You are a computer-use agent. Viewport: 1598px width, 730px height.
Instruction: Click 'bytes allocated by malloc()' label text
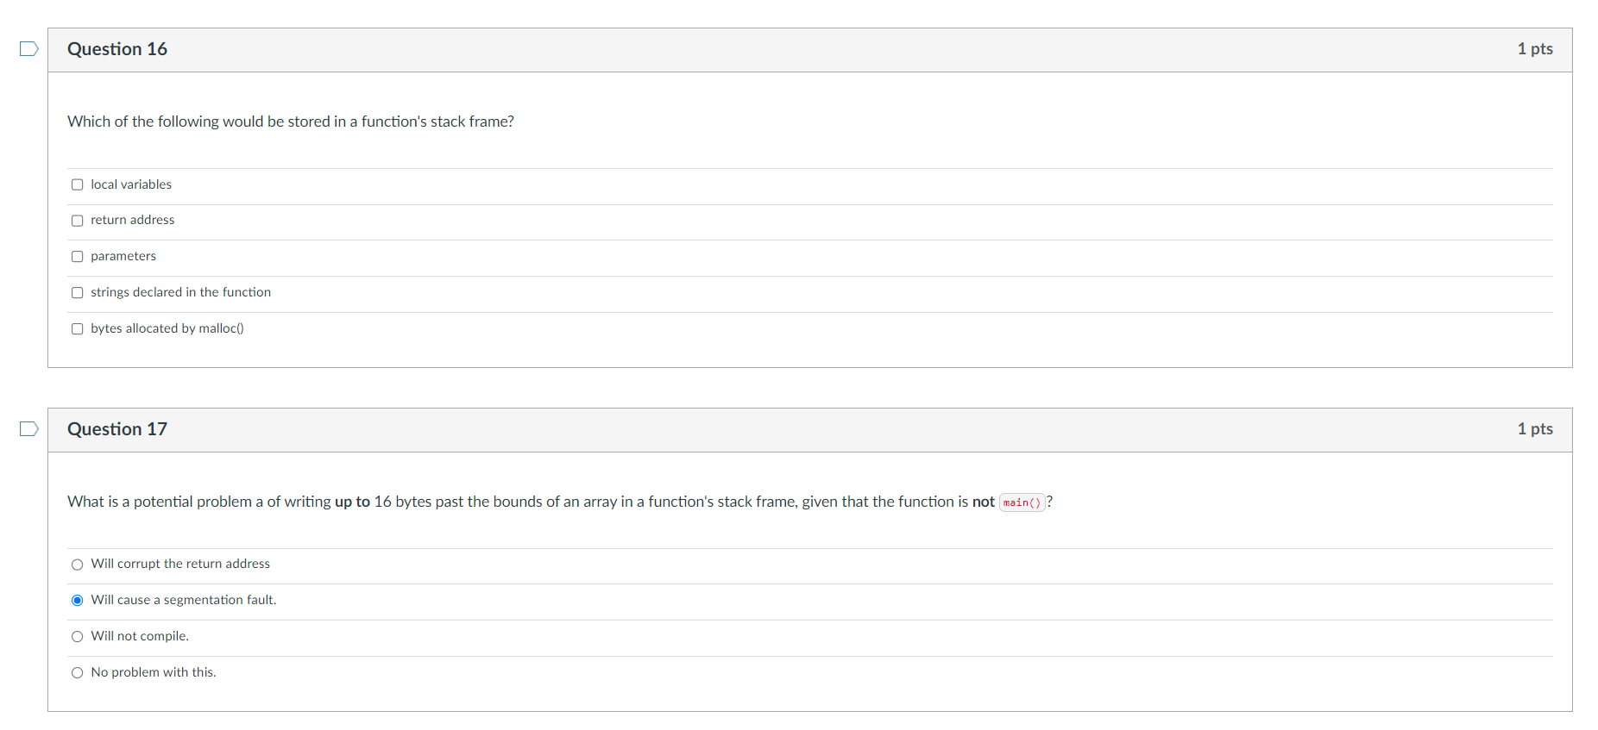[167, 328]
